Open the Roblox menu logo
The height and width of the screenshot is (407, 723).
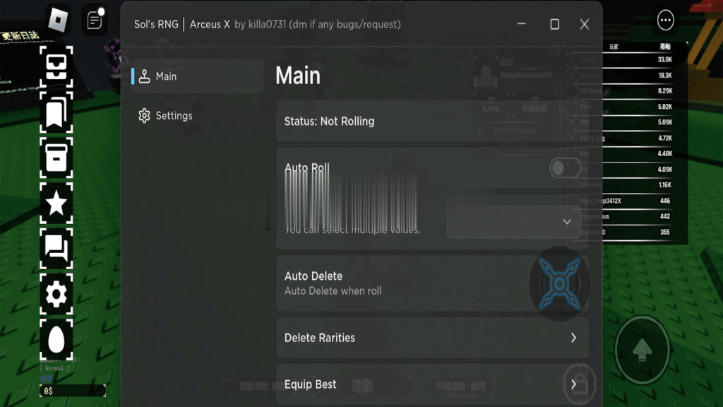[56, 20]
